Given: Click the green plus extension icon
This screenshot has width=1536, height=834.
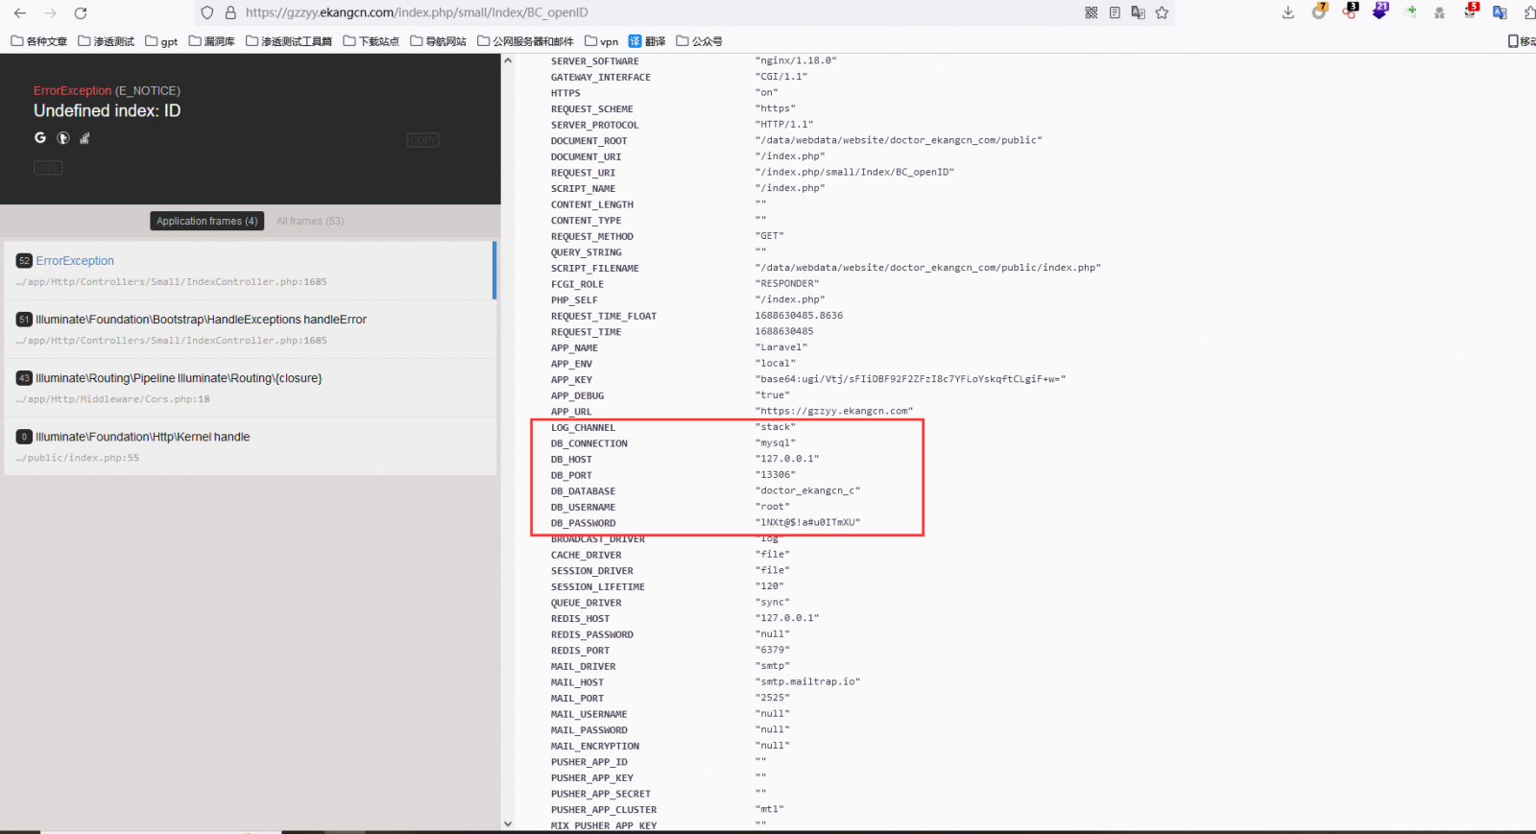Looking at the screenshot, I should 1411,12.
